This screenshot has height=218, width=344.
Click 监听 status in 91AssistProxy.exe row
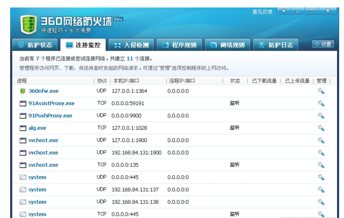coord(235,103)
